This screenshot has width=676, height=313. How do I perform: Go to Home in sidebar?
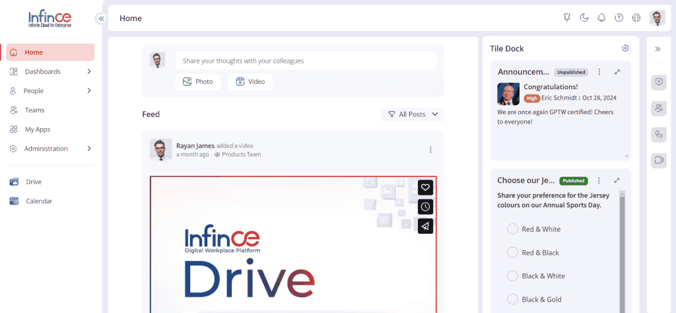point(50,52)
